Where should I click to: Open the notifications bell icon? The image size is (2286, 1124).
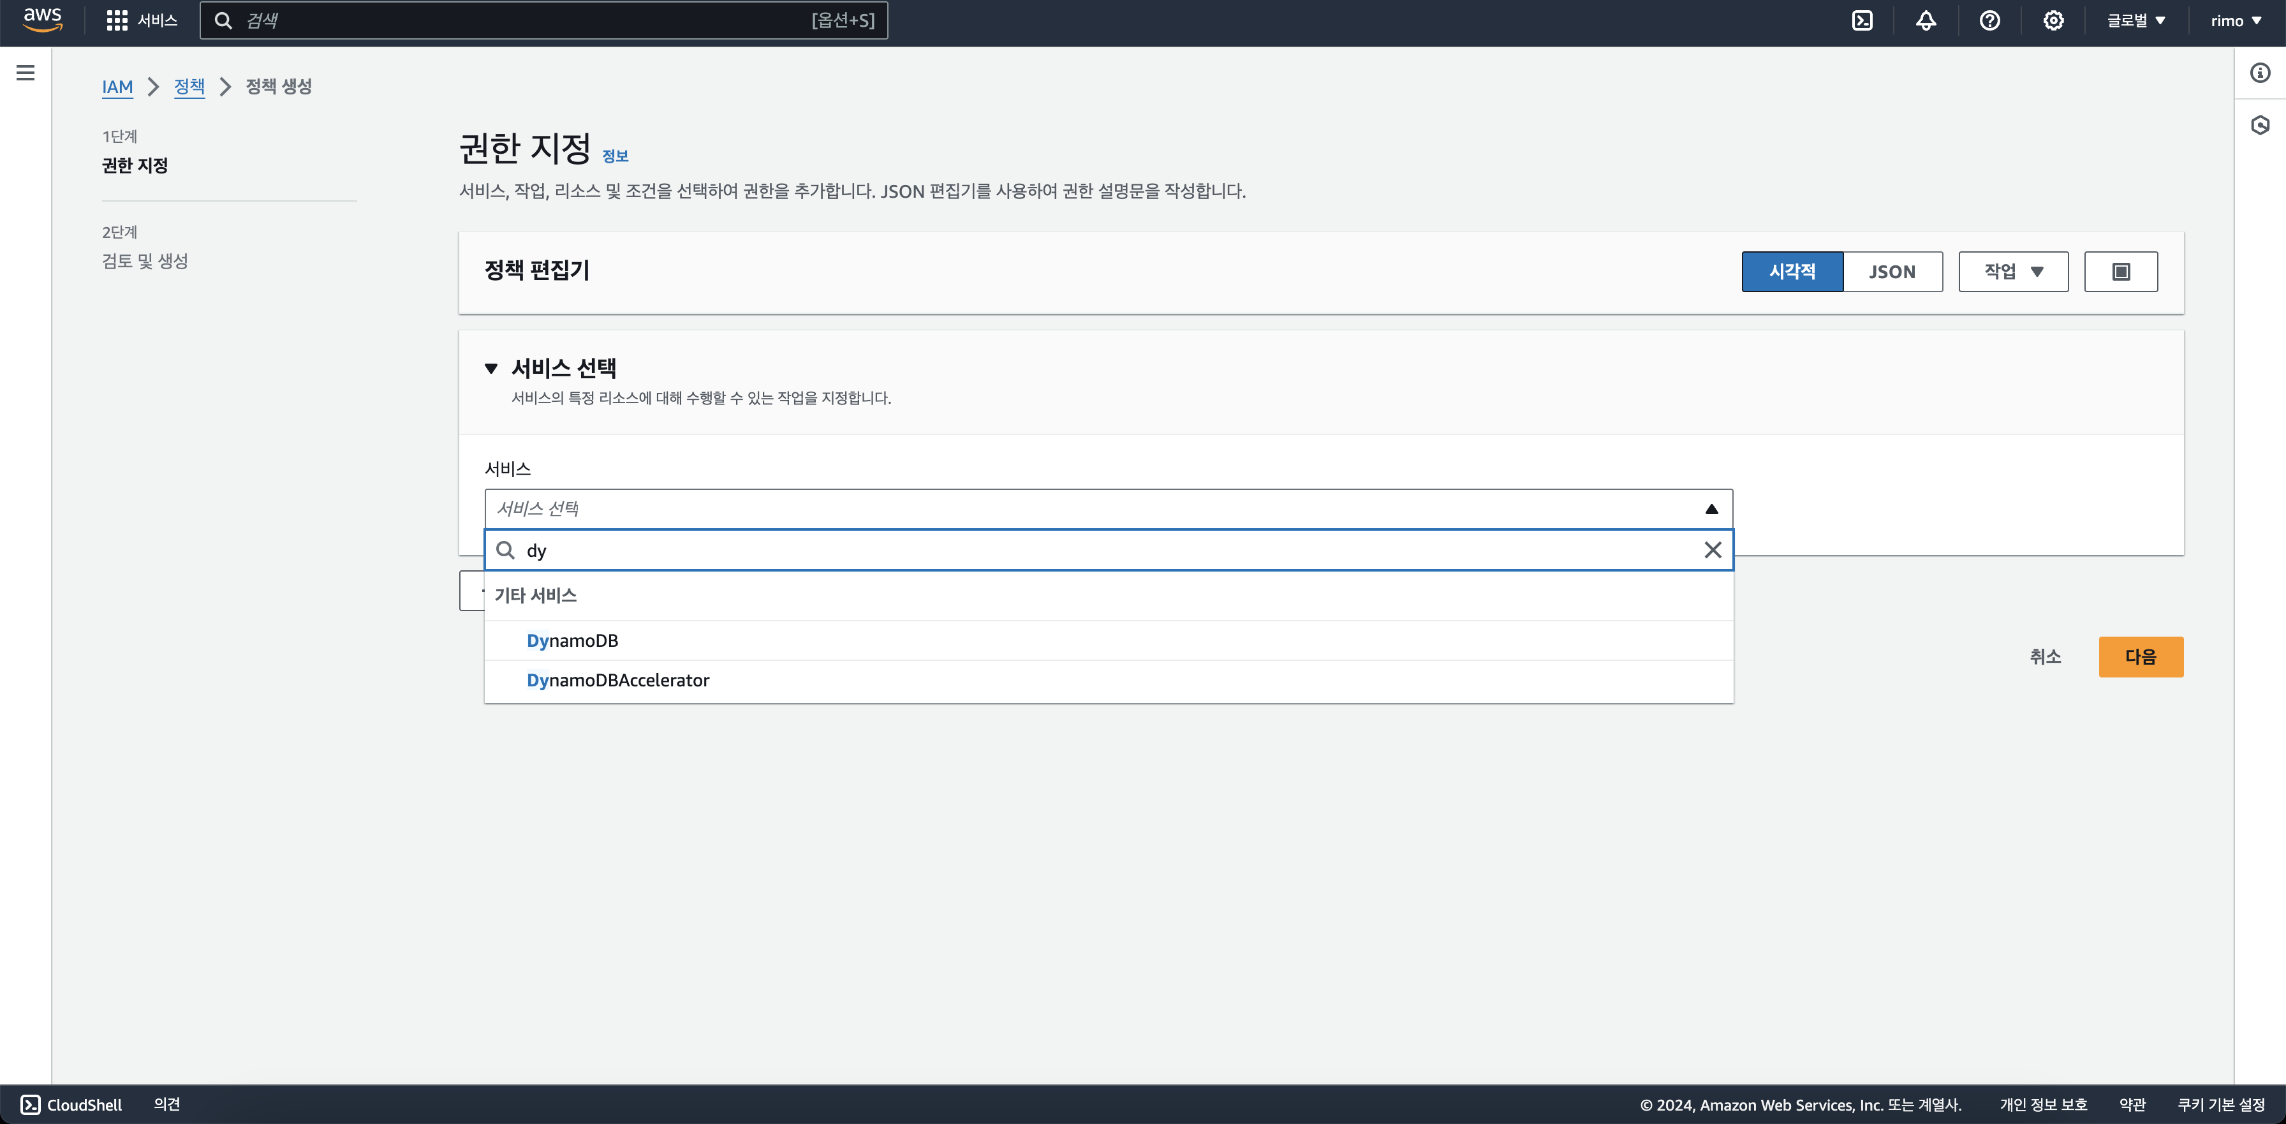[1926, 20]
